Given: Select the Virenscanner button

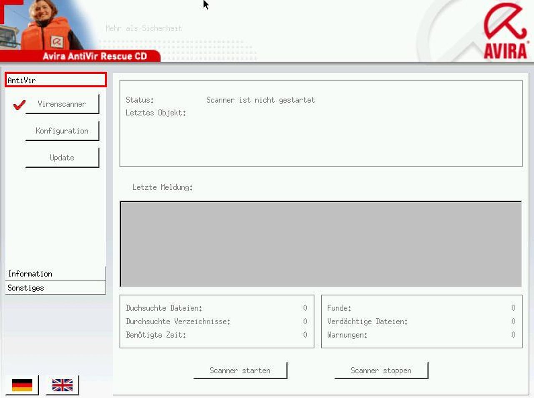Looking at the screenshot, I should [x=62, y=104].
